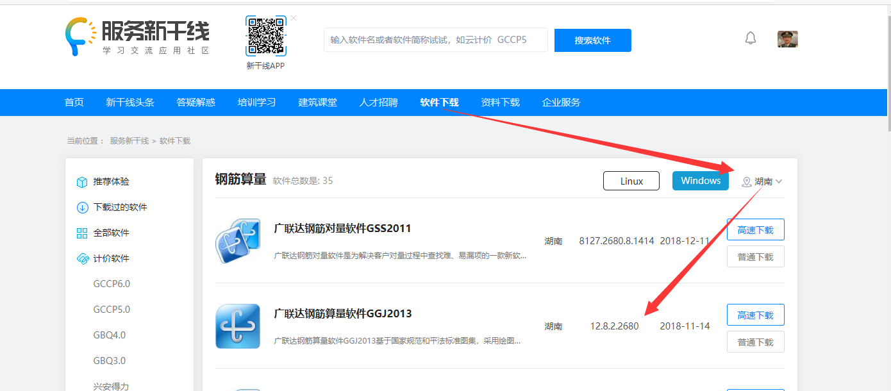
Task: Click the 下载过的软件 download icon
Action: tap(82, 208)
